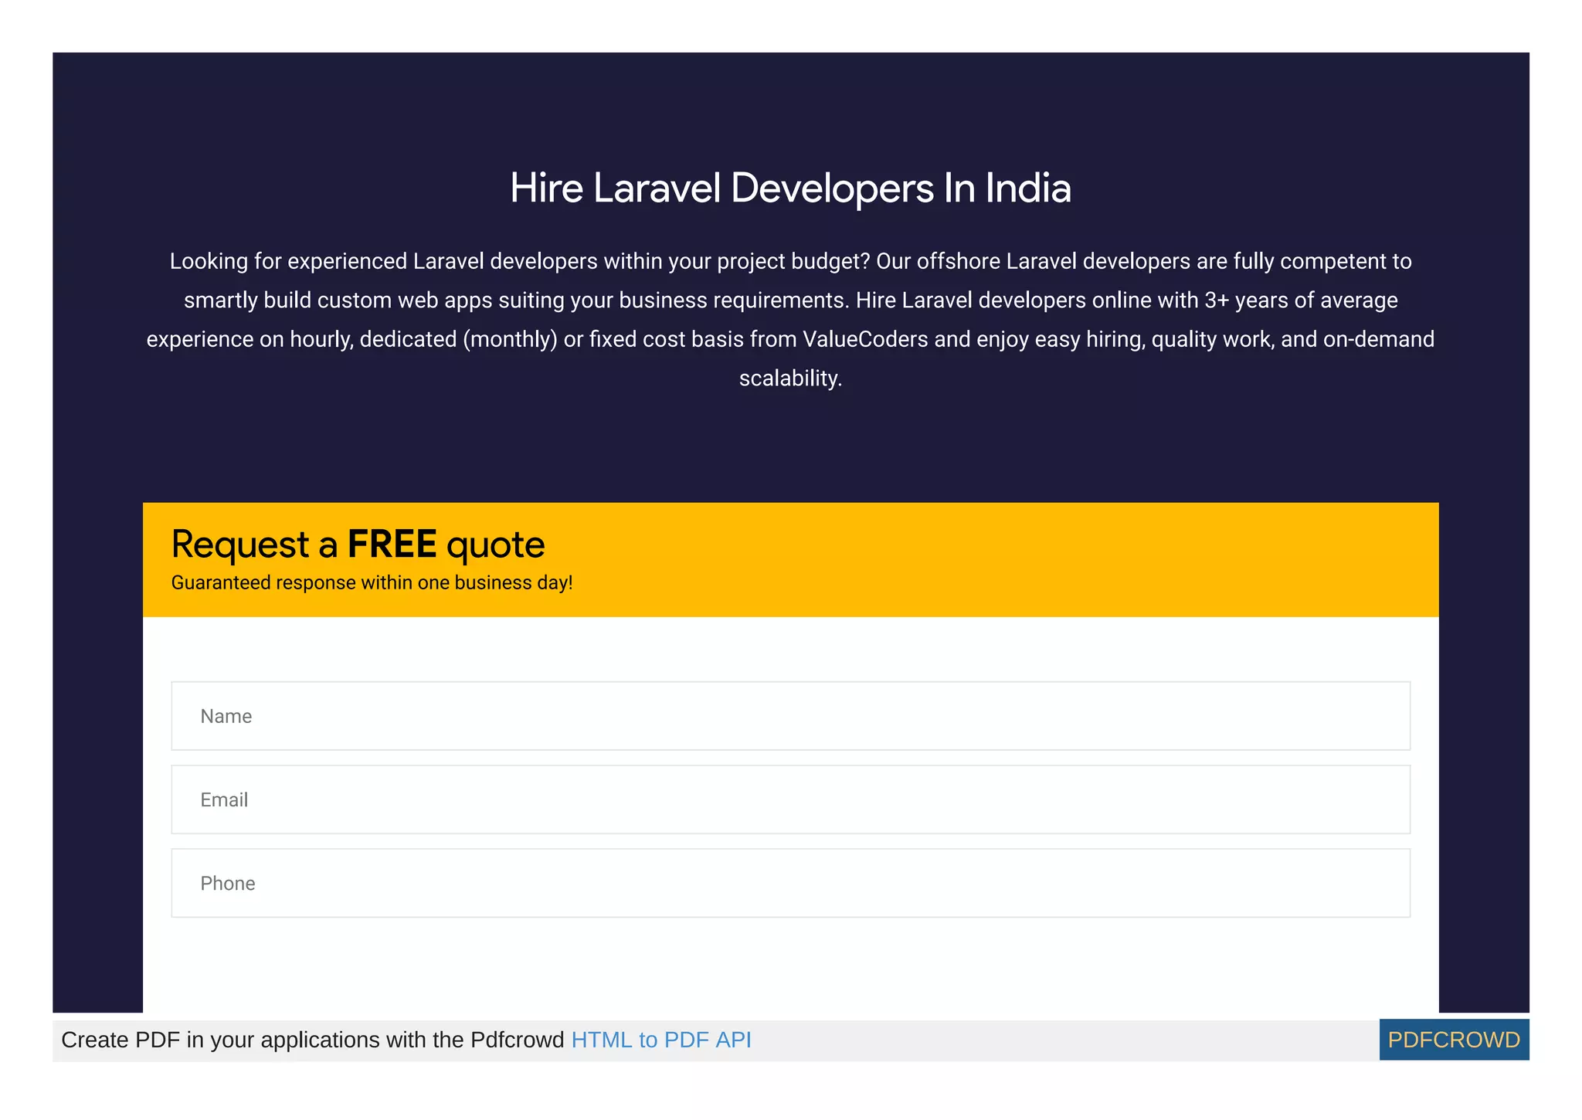Screen dimensions: 1582x1120
Task: Click 'Guaranteed response within one business day!' text
Action: (372, 582)
